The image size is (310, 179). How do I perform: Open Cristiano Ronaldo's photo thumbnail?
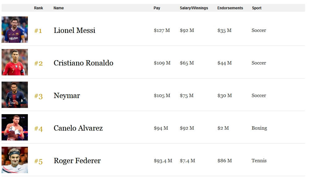[15, 62]
